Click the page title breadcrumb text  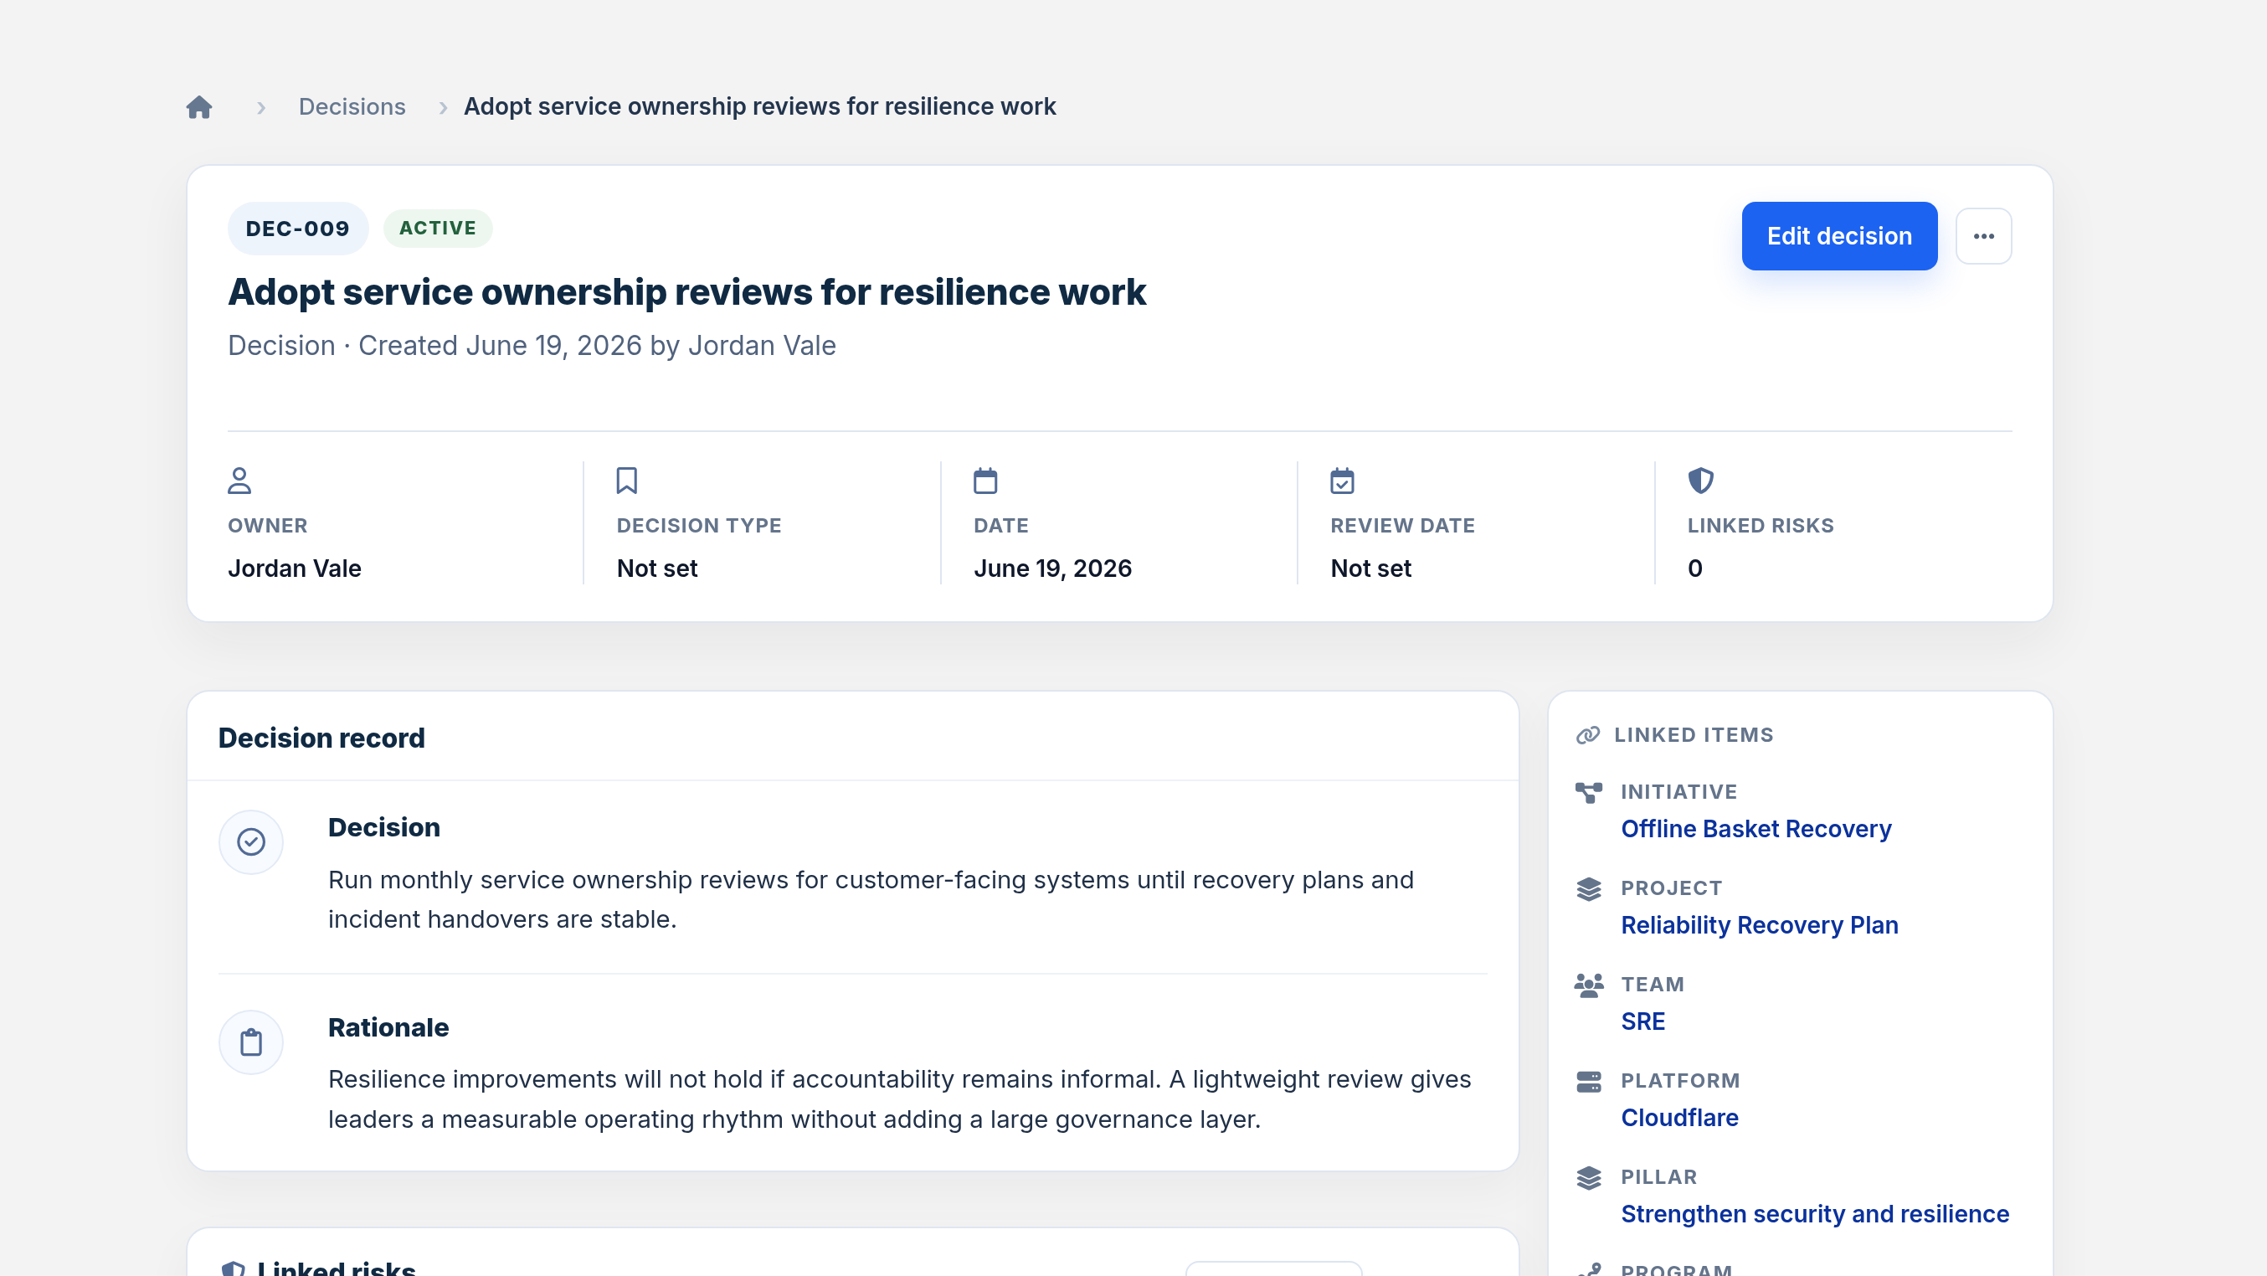pos(759,106)
